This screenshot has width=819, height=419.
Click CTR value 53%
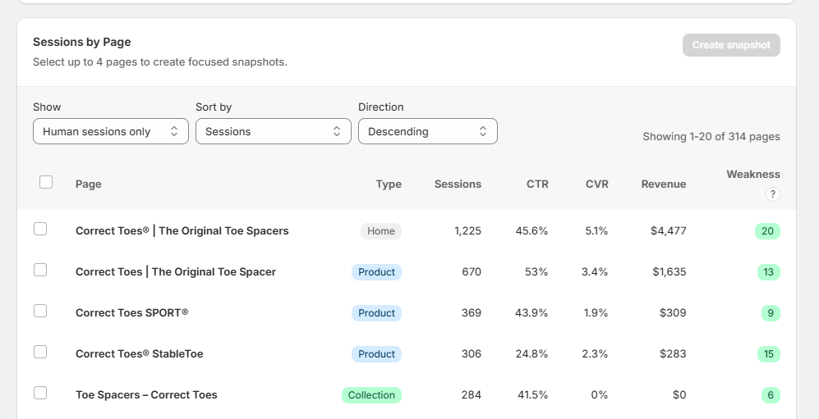(536, 272)
